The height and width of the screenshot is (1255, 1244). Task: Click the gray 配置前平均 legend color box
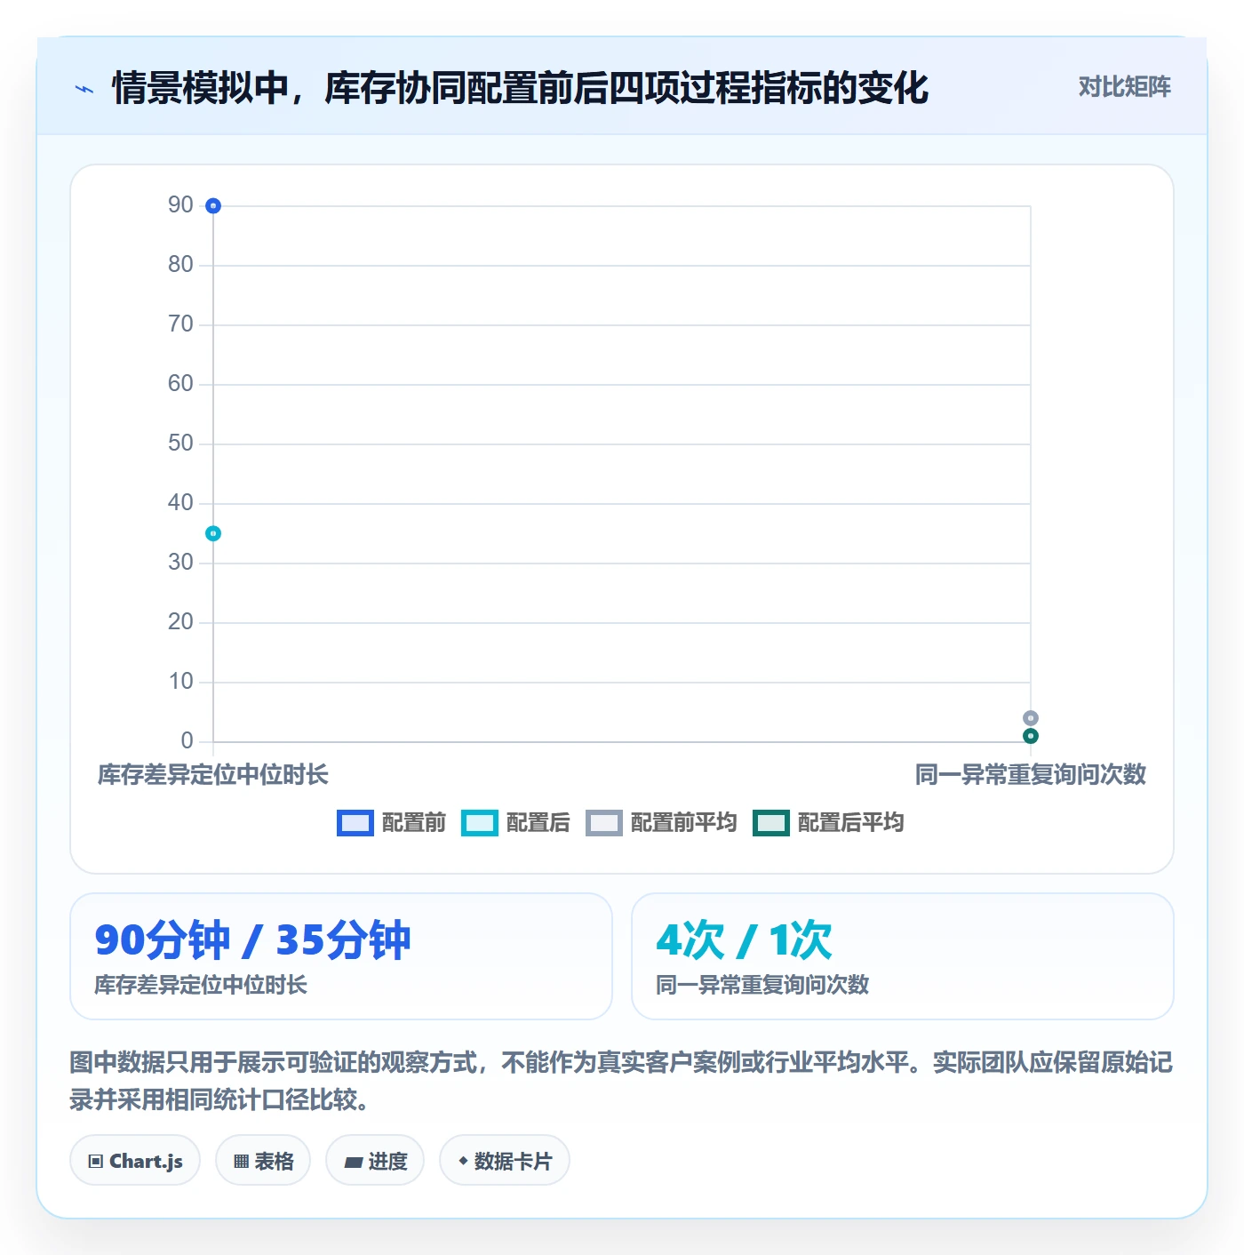[x=603, y=823]
